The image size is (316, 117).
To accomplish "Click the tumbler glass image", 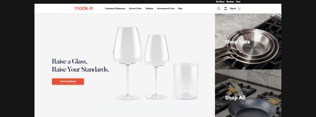I will [186, 81].
